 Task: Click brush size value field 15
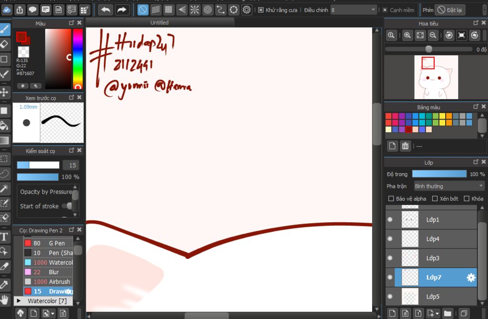[x=71, y=165]
